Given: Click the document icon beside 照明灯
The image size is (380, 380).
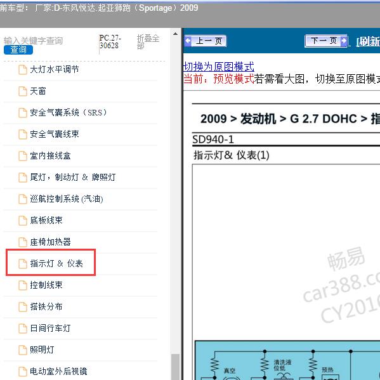Looking at the screenshot, I should (23, 350).
